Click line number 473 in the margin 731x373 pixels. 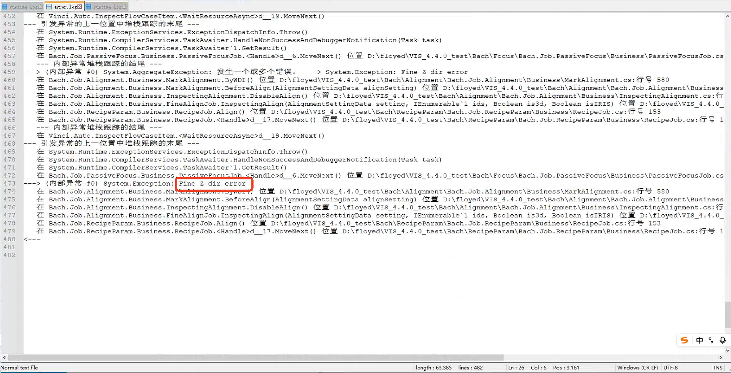[9, 183]
